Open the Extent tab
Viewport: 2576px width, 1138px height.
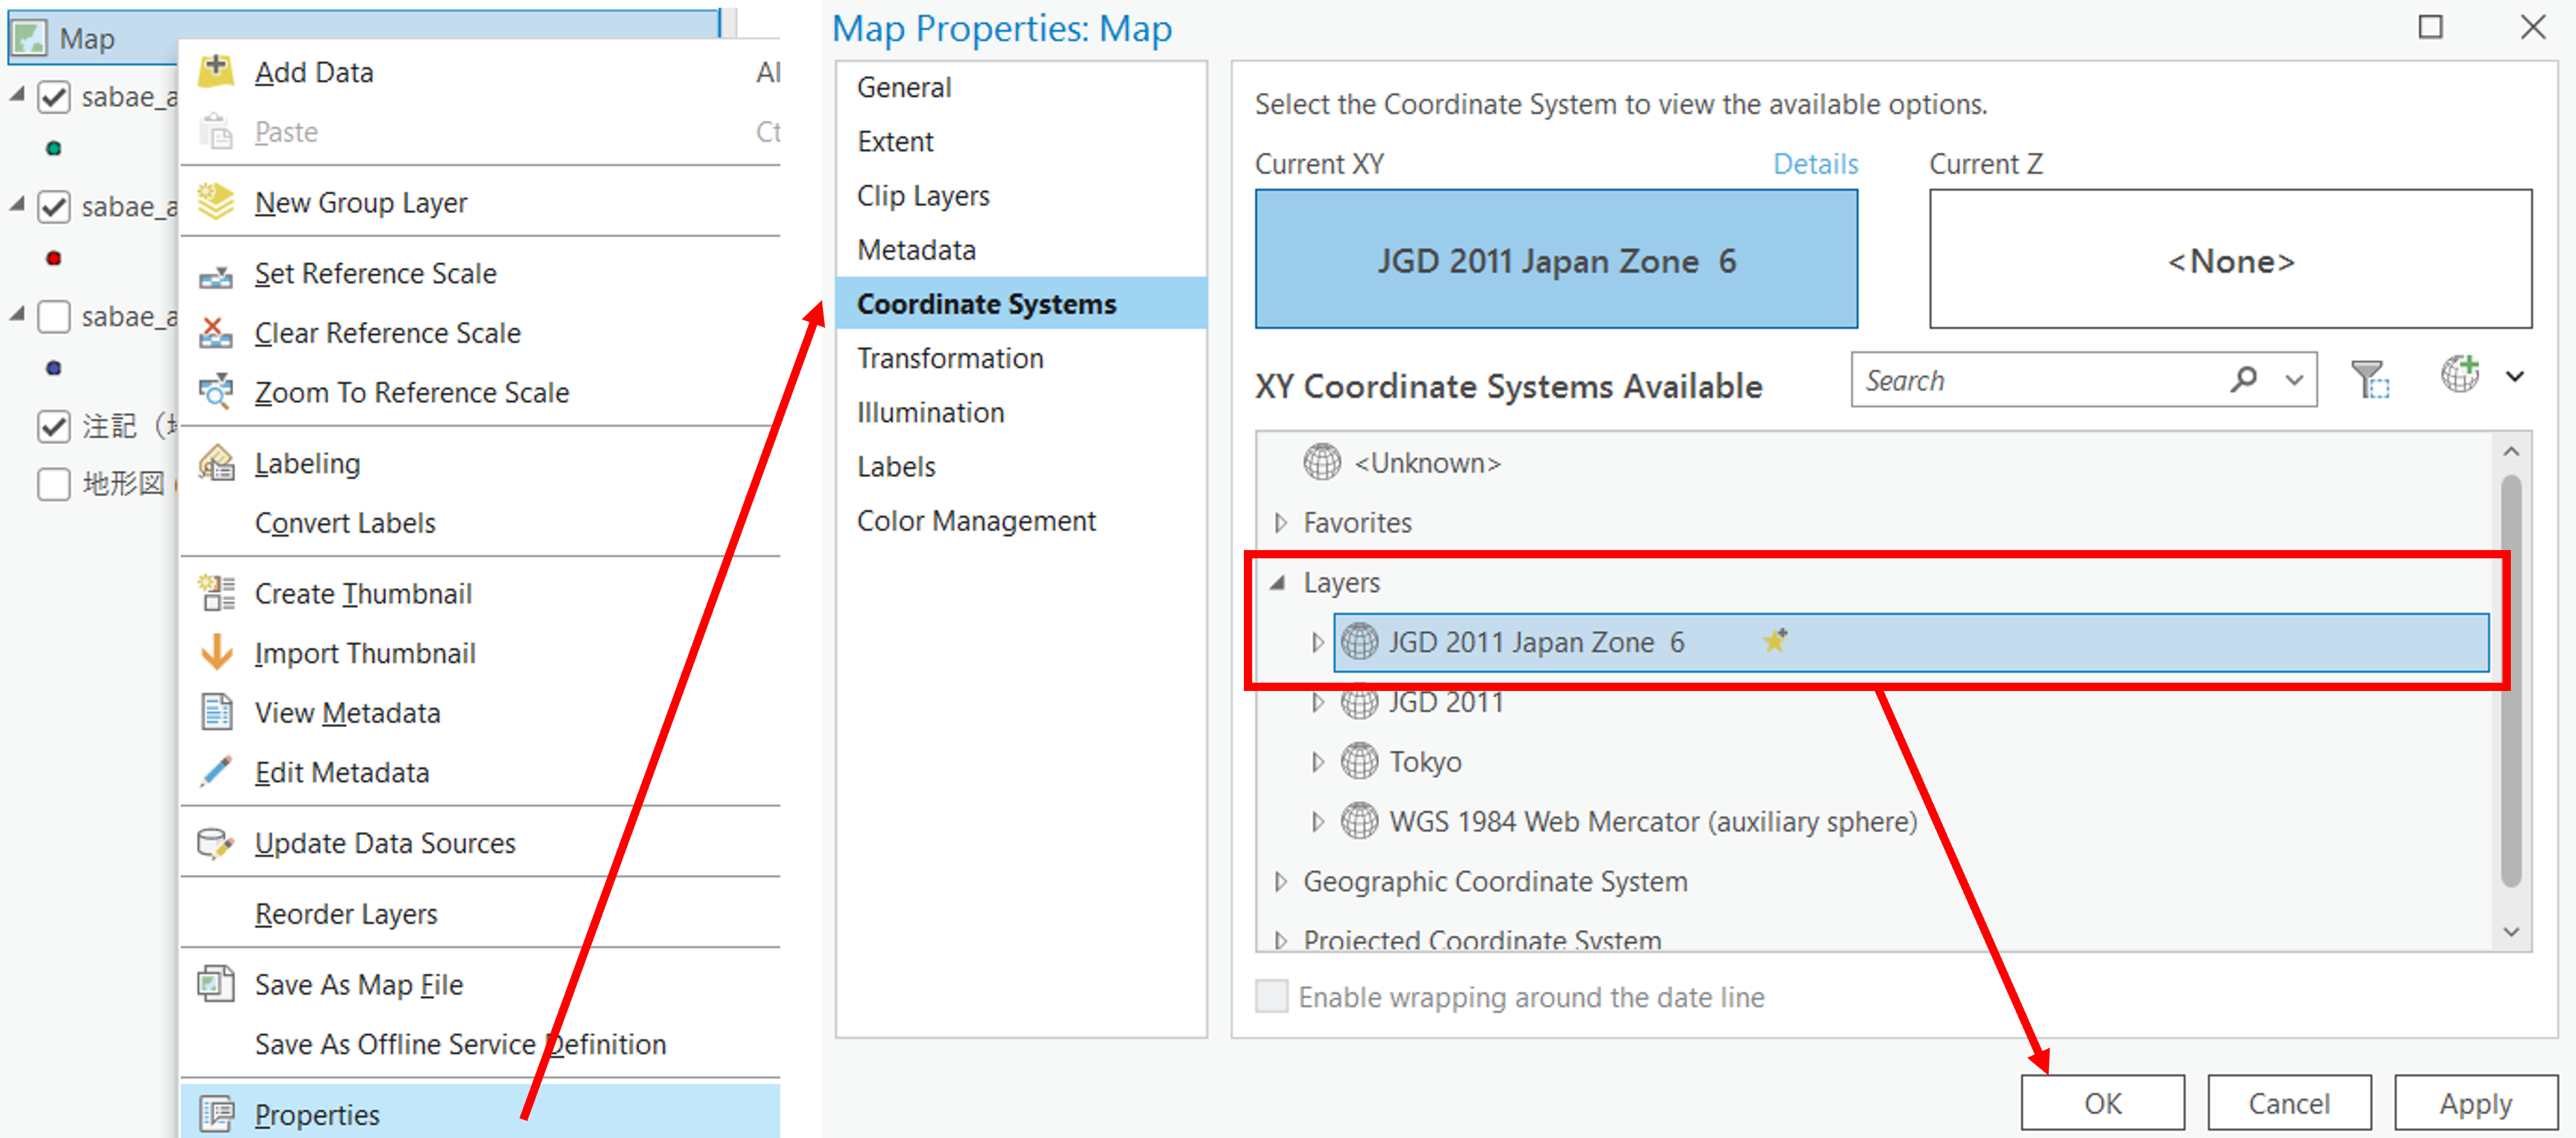click(x=1021, y=141)
